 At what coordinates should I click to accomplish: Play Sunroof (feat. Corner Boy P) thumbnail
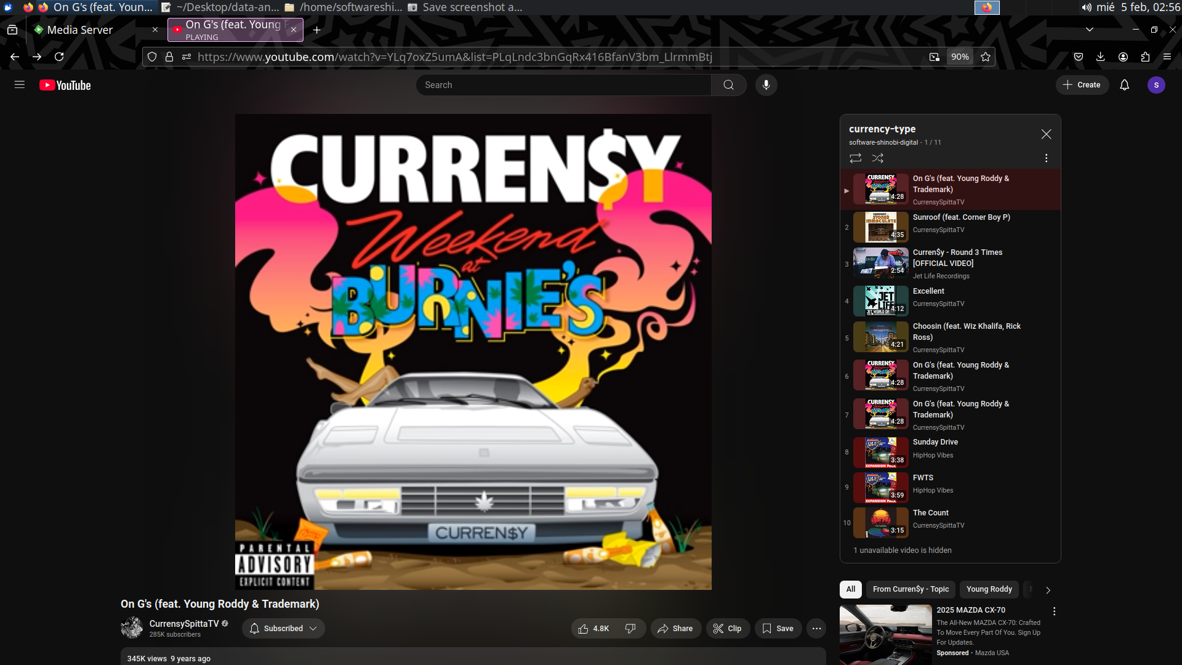(880, 227)
